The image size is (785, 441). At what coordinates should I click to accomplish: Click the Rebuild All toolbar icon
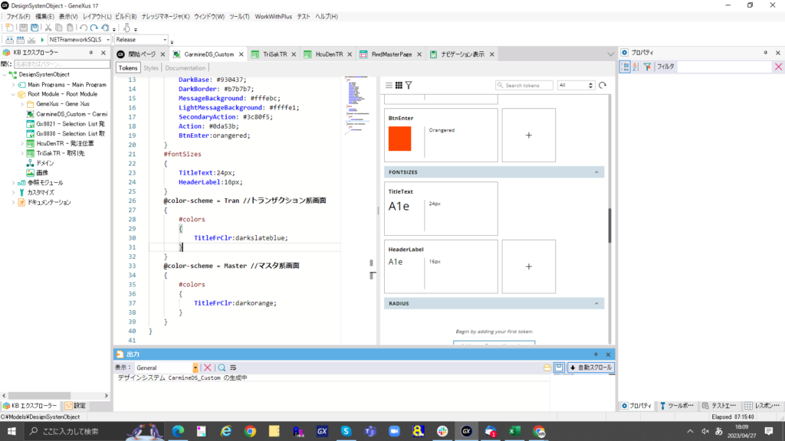click(21, 40)
